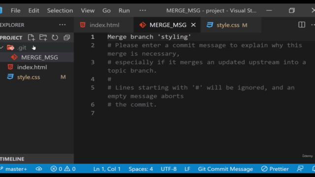Click the 'topic branch.' wrapped text
Viewport: 315px width, 177px height.
pyautogui.click(x=132, y=71)
